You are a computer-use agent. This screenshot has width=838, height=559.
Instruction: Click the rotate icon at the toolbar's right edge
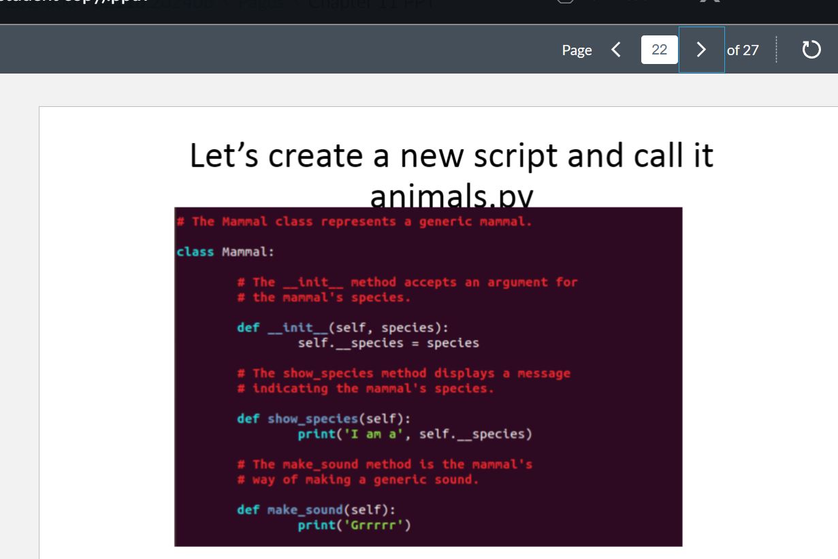(811, 48)
